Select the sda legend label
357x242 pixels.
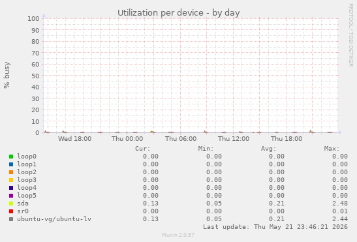(x=23, y=204)
